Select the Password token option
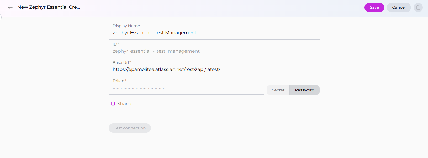 coord(304,90)
